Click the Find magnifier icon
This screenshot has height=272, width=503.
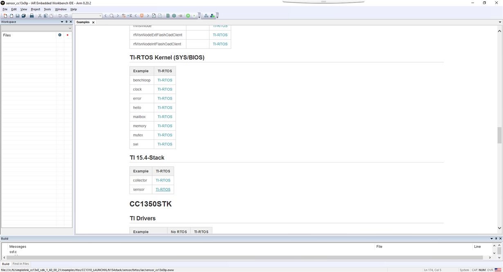tap(112, 16)
